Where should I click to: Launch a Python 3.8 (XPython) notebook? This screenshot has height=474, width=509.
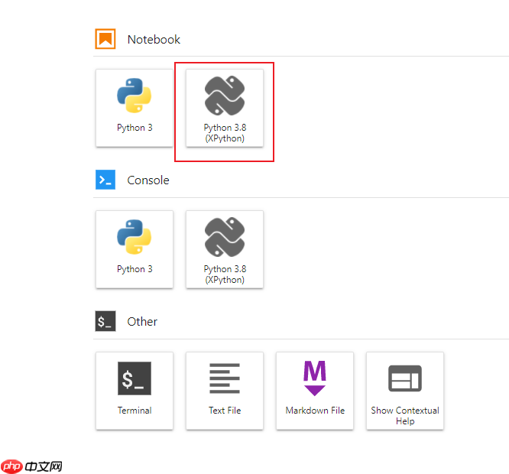pos(225,108)
